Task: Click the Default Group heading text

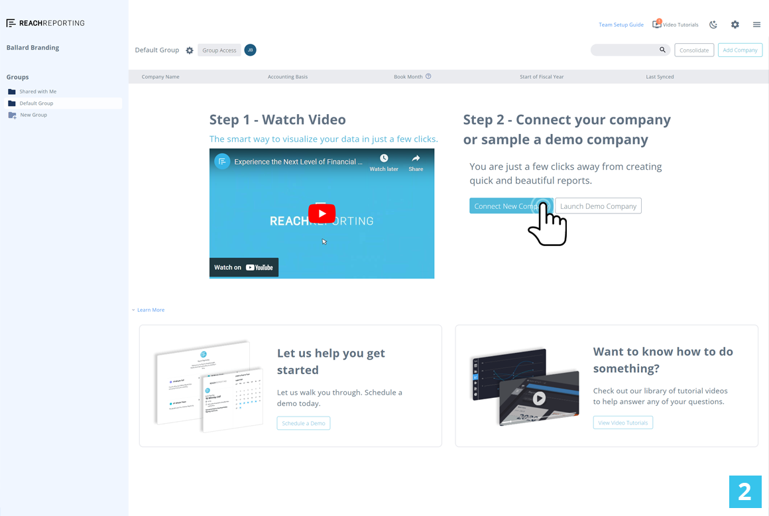Action: [157, 50]
